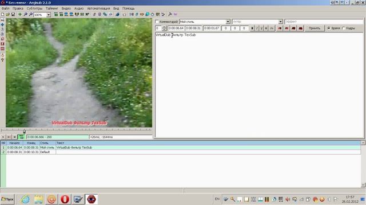This screenshot has width=366, height=205.
Task: Open the Автоматизация menu
Action: tap(98, 9)
